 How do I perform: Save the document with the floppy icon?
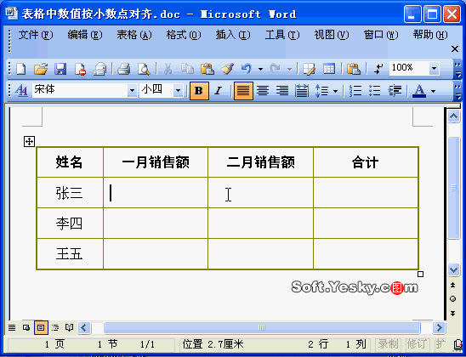[x=60, y=69]
